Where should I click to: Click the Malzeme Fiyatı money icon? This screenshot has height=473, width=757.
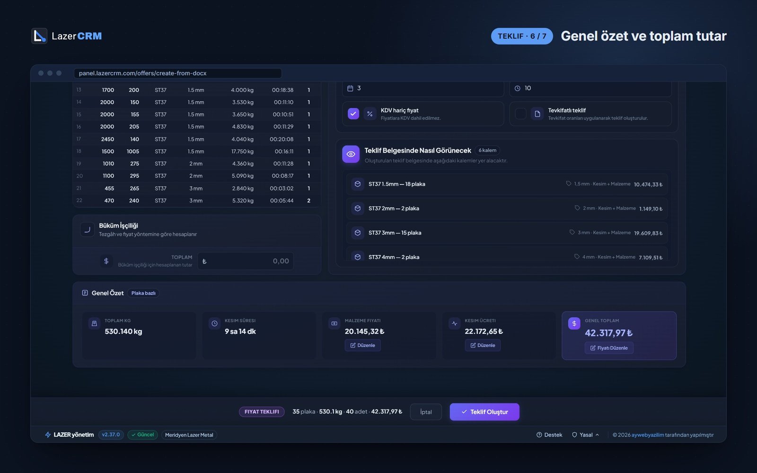point(334,324)
